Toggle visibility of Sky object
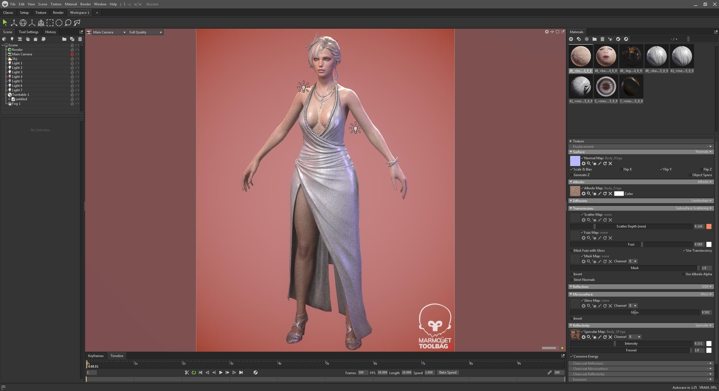719x391 pixels. point(77,59)
